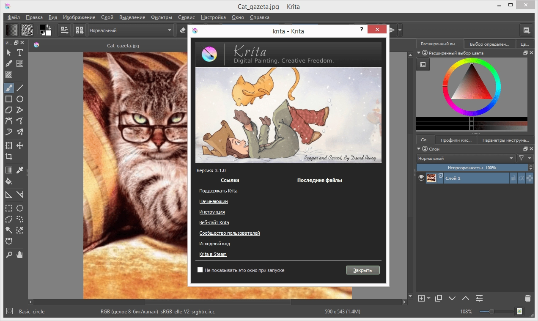The height and width of the screenshot is (321, 538).
Task: Open the Файл menu
Action: 14,17
